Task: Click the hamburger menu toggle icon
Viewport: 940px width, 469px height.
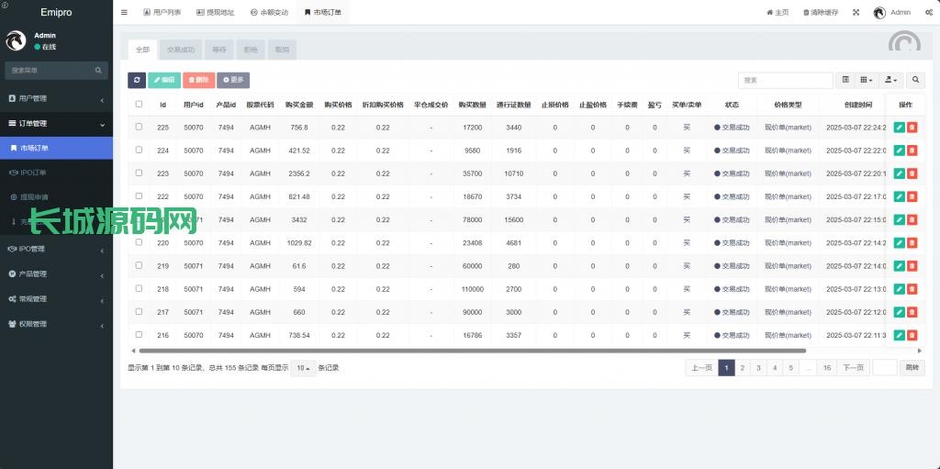Action: click(124, 13)
